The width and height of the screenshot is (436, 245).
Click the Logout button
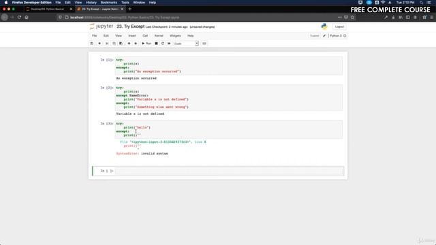(x=339, y=27)
